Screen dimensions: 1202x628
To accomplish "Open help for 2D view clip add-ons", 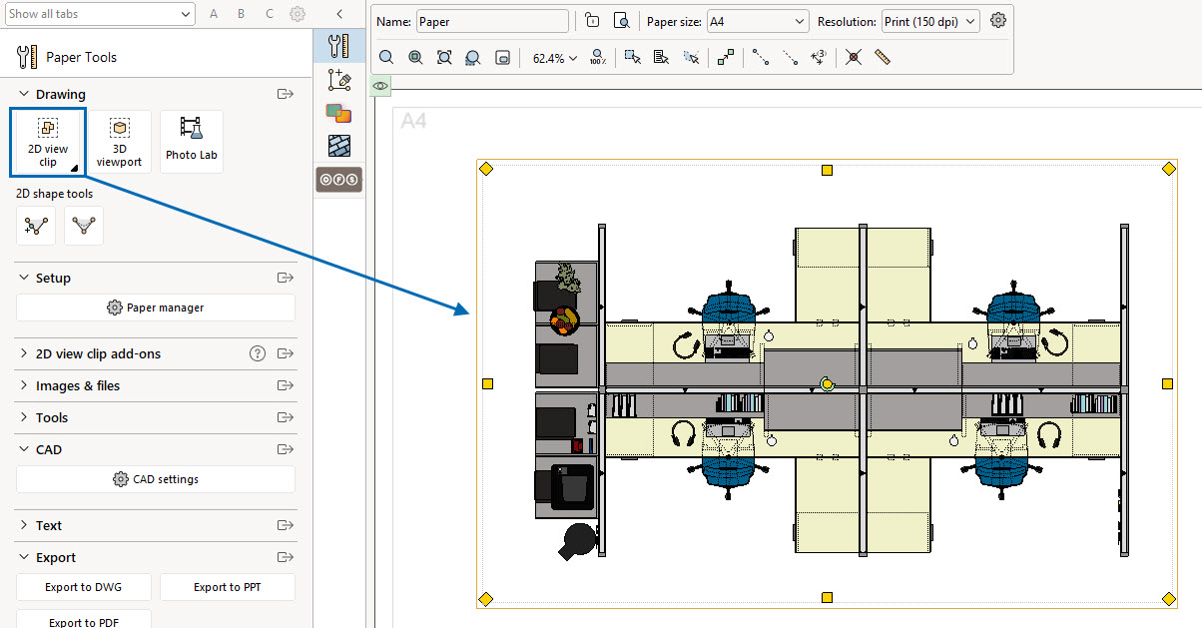I will pyautogui.click(x=258, y=353).
